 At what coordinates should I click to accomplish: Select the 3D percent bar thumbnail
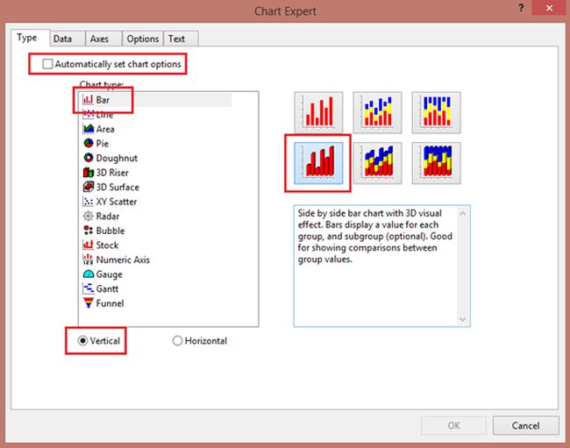(436, 163)
